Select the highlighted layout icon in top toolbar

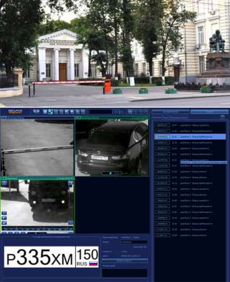click(51, 112)
